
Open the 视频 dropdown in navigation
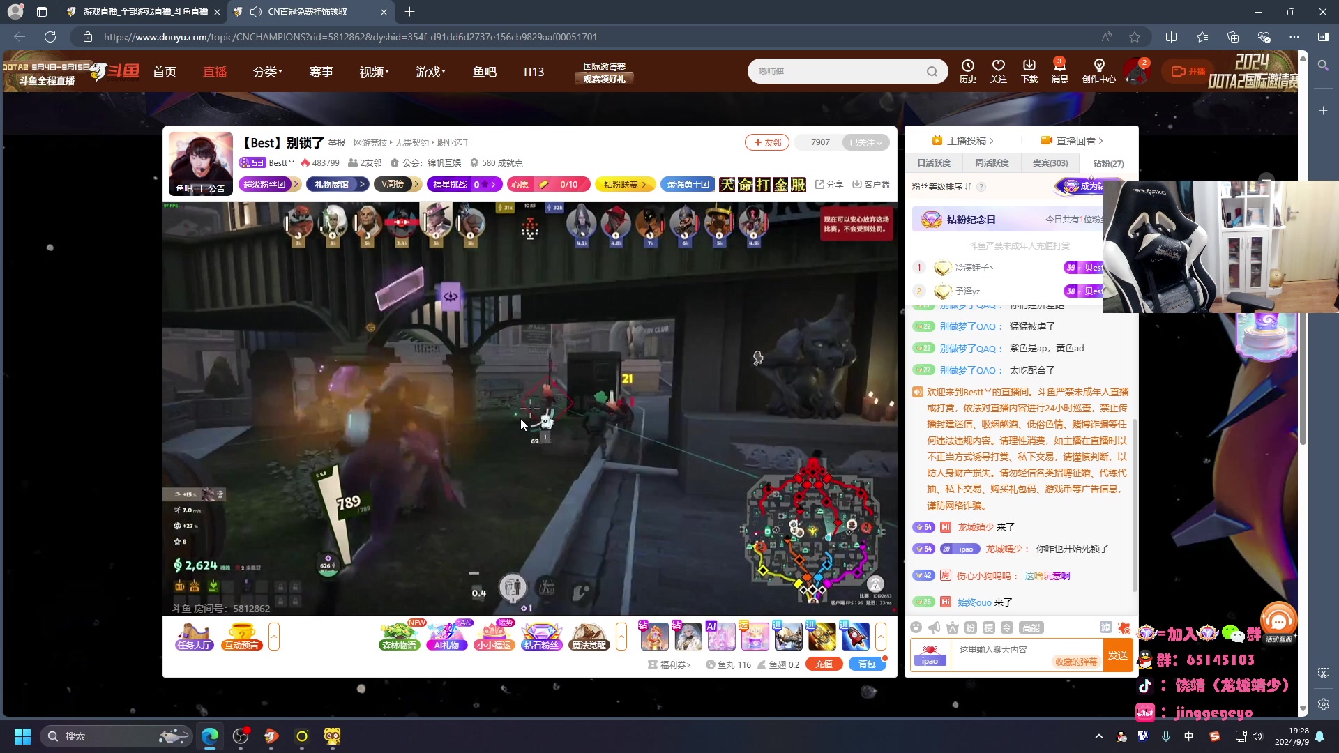click(374, 72)
